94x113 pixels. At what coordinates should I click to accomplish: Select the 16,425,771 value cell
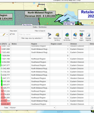tap(5, 88)
